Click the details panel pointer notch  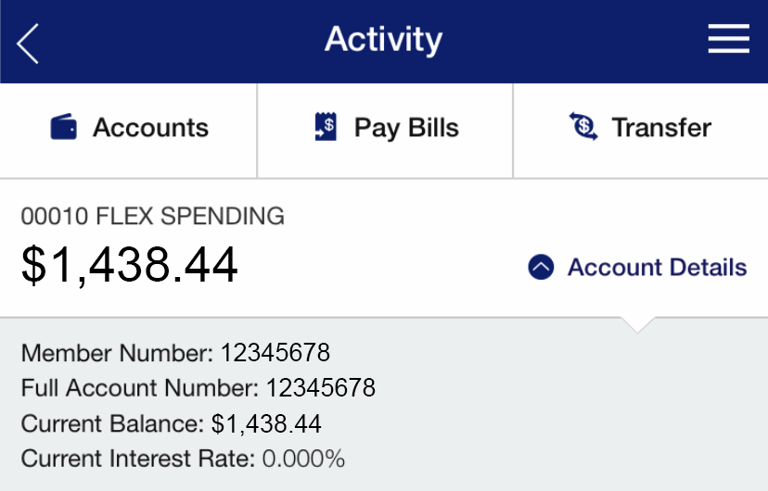(x=637, y=325)
